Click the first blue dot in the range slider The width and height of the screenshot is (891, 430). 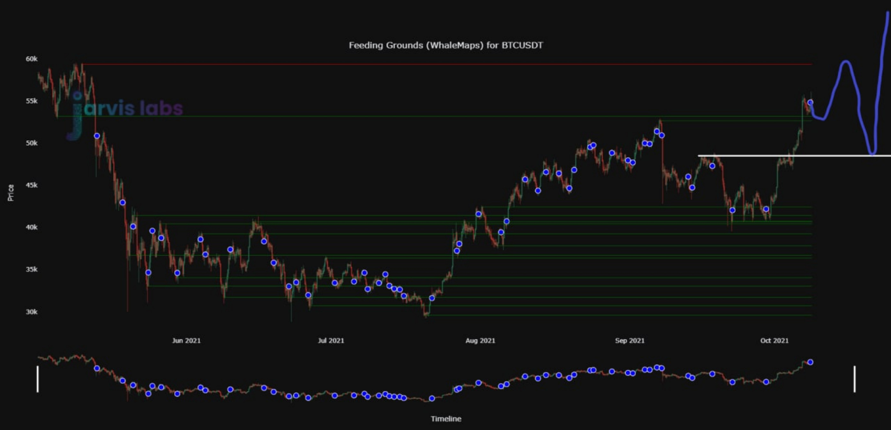[97, 368]
